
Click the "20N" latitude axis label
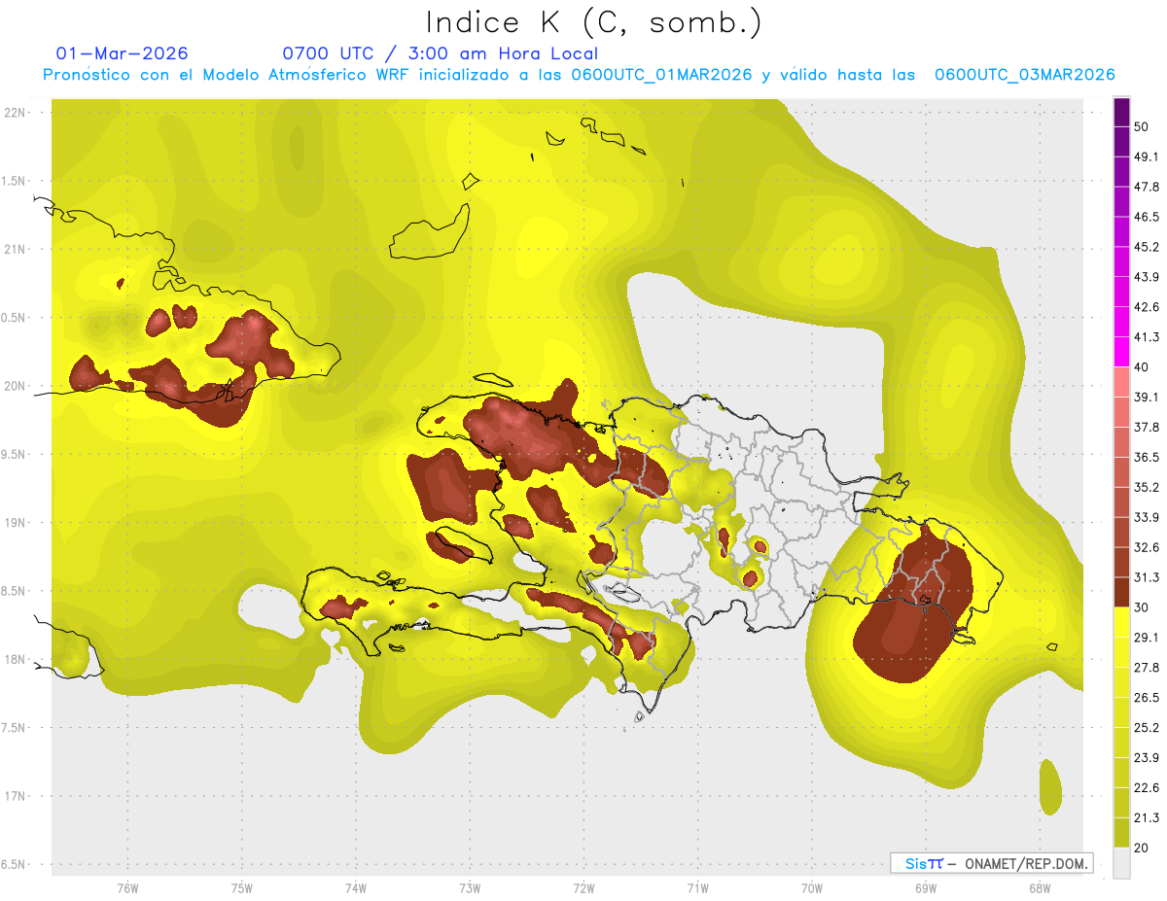coord(14,386)
